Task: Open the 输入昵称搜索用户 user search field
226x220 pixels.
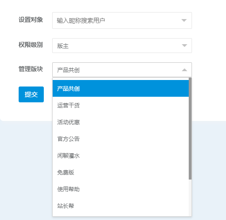Action: [122, 20]
